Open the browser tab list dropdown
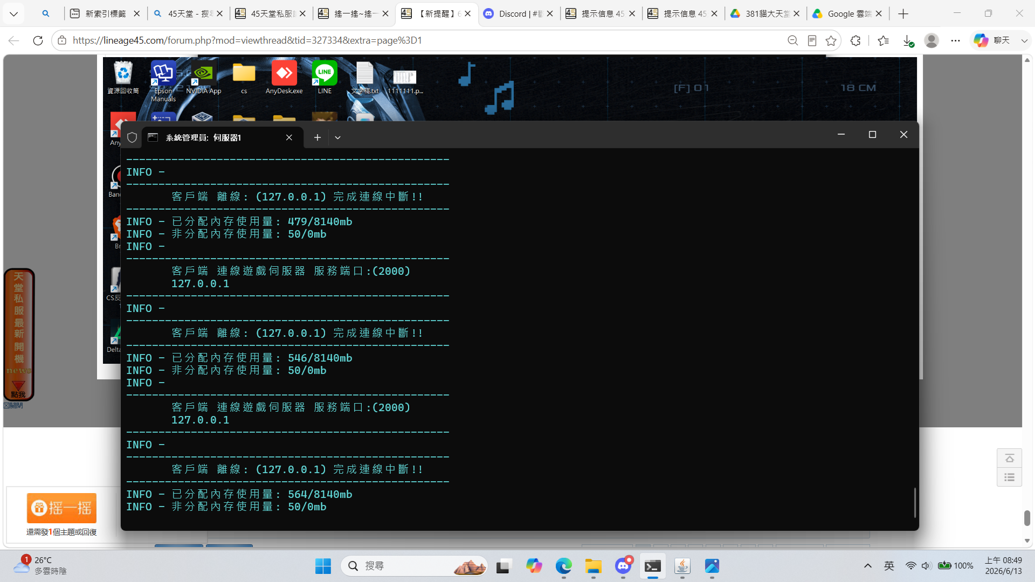The height and width of the screenshot is (582, 1035). click(13, 13)
